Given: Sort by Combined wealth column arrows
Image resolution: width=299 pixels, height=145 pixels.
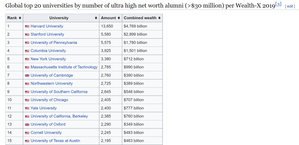Looking at the screenshot, I should [x=159, y=18].
